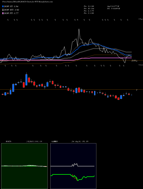143x189 pixels.
Task: Click the 2.01 price level label
Action: (x=134, y=61)
